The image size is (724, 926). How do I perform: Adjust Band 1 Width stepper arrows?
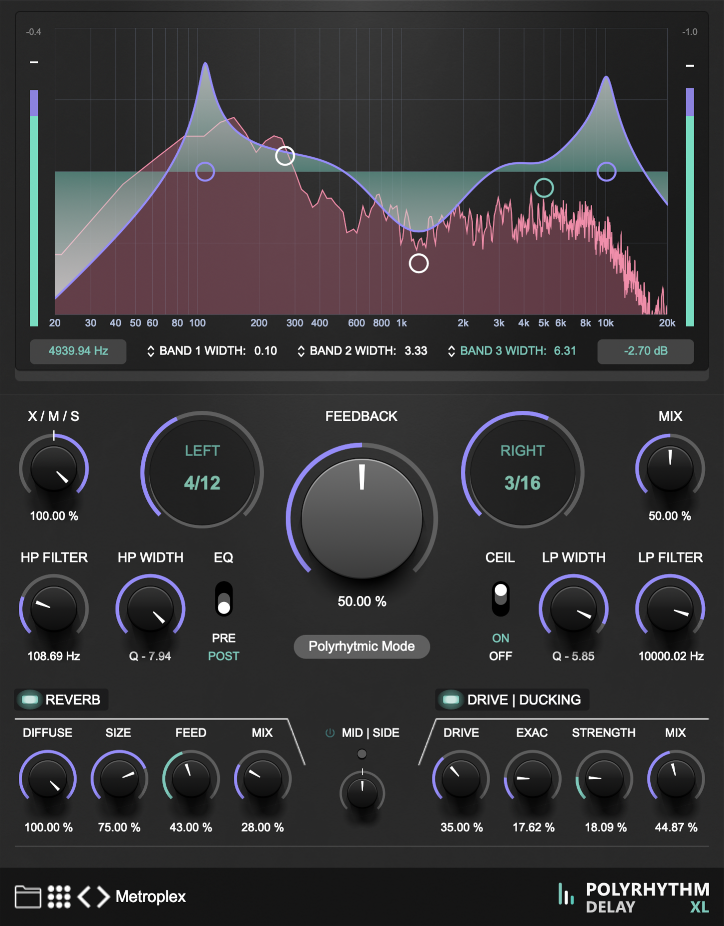[x=151, y=351]
